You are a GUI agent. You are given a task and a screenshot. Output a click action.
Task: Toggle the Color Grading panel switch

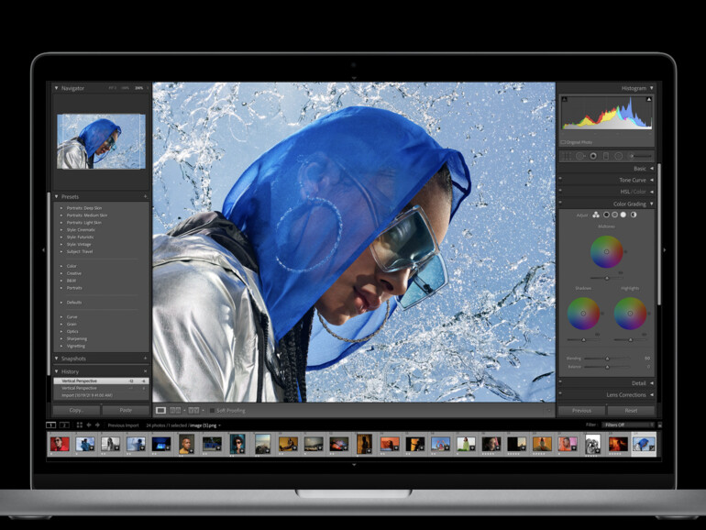click(x=560, y=202)
